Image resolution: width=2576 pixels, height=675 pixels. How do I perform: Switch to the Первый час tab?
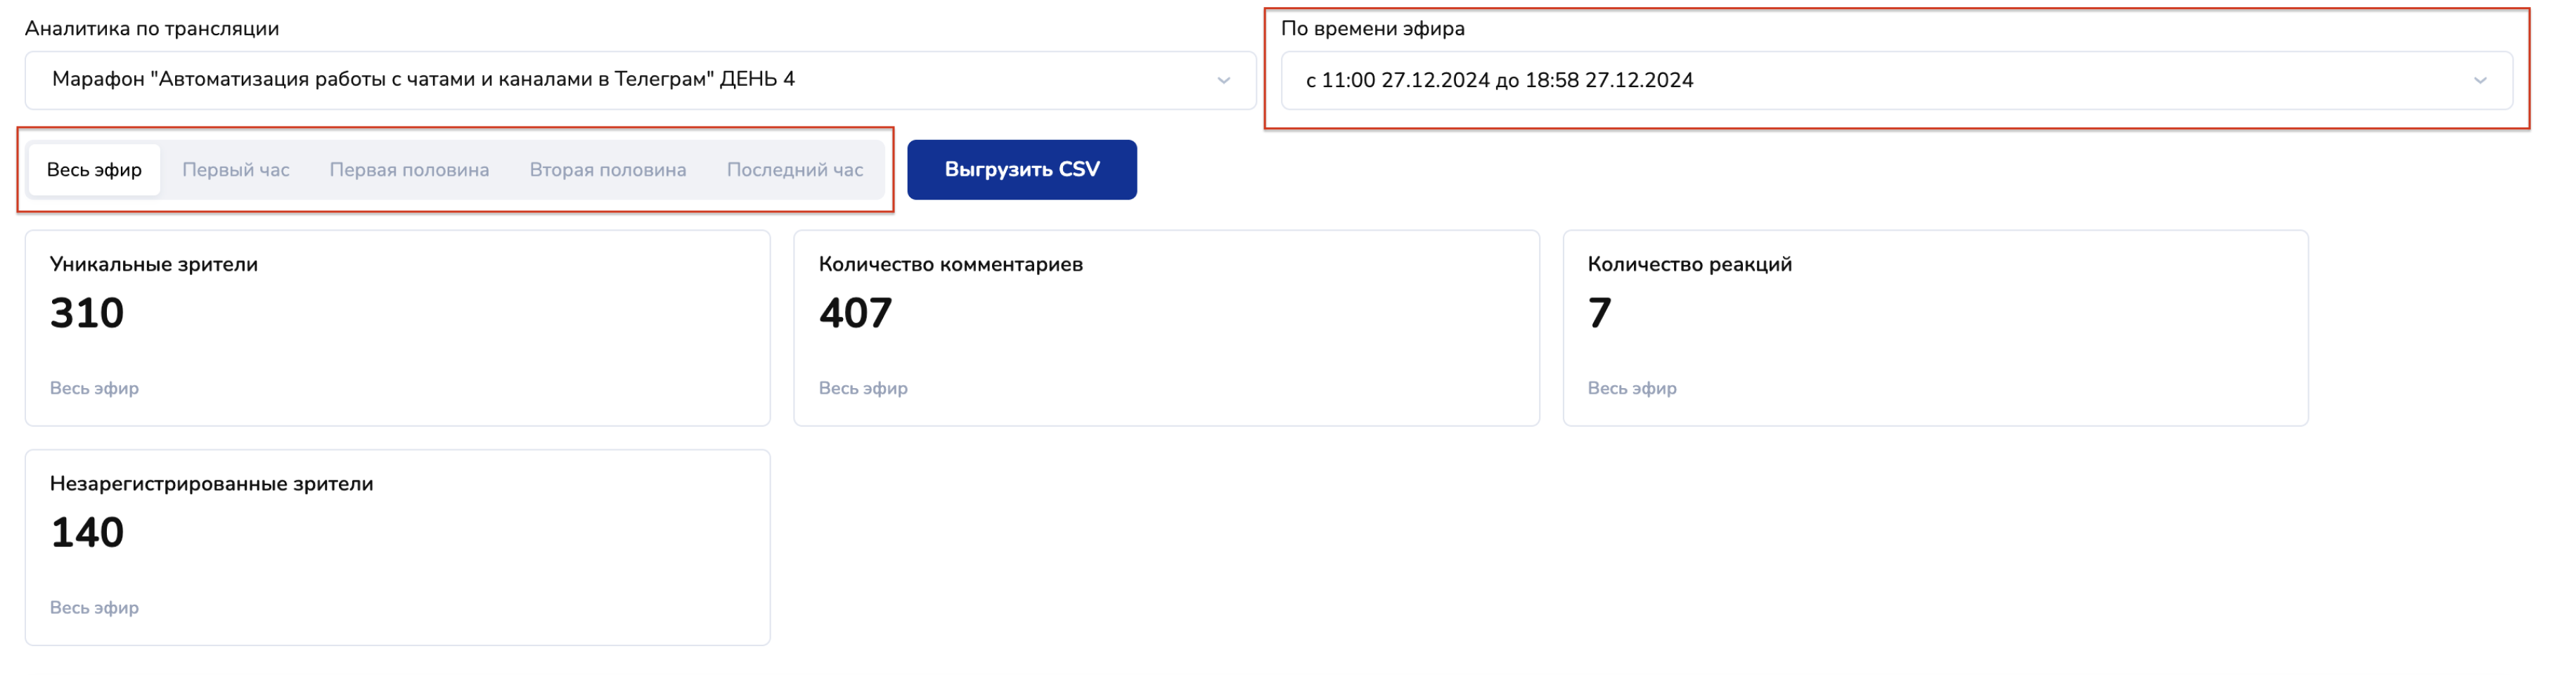tap(235, 170)
